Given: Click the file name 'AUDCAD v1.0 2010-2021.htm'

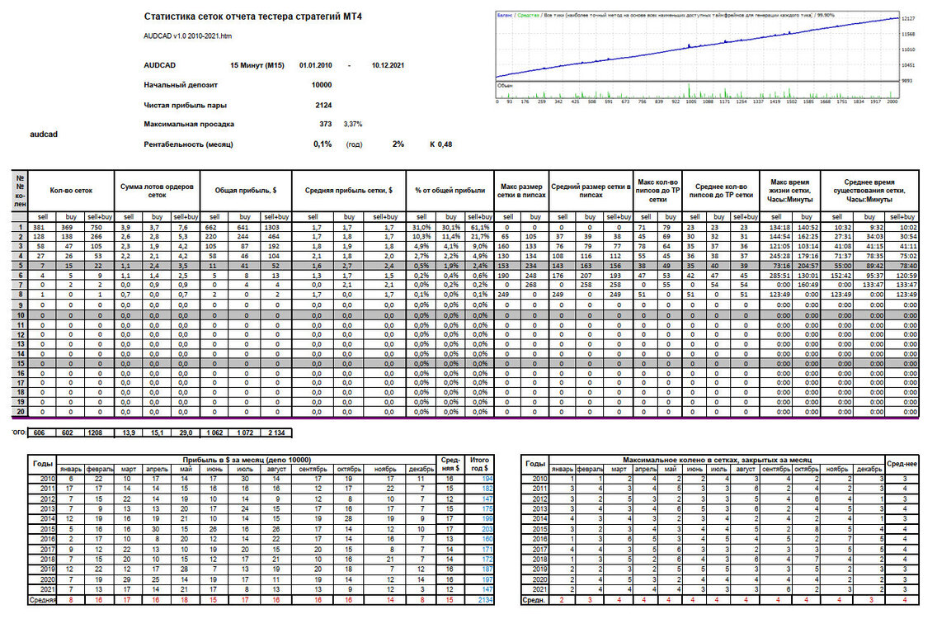Looking at the screenshot, I should (187, 35).
